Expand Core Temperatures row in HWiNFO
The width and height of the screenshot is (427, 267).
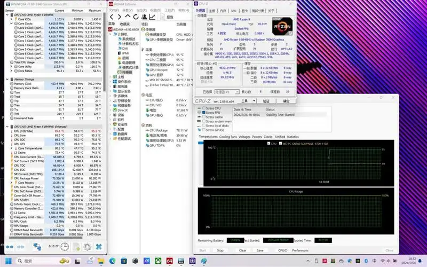pos(11,148)
